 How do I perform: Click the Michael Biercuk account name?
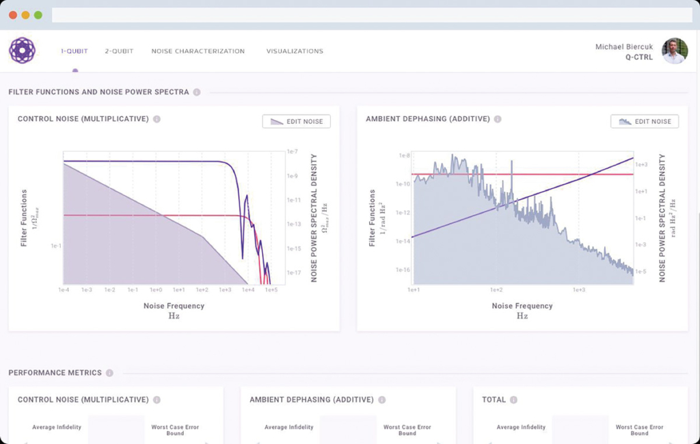[x=624, y=47]
